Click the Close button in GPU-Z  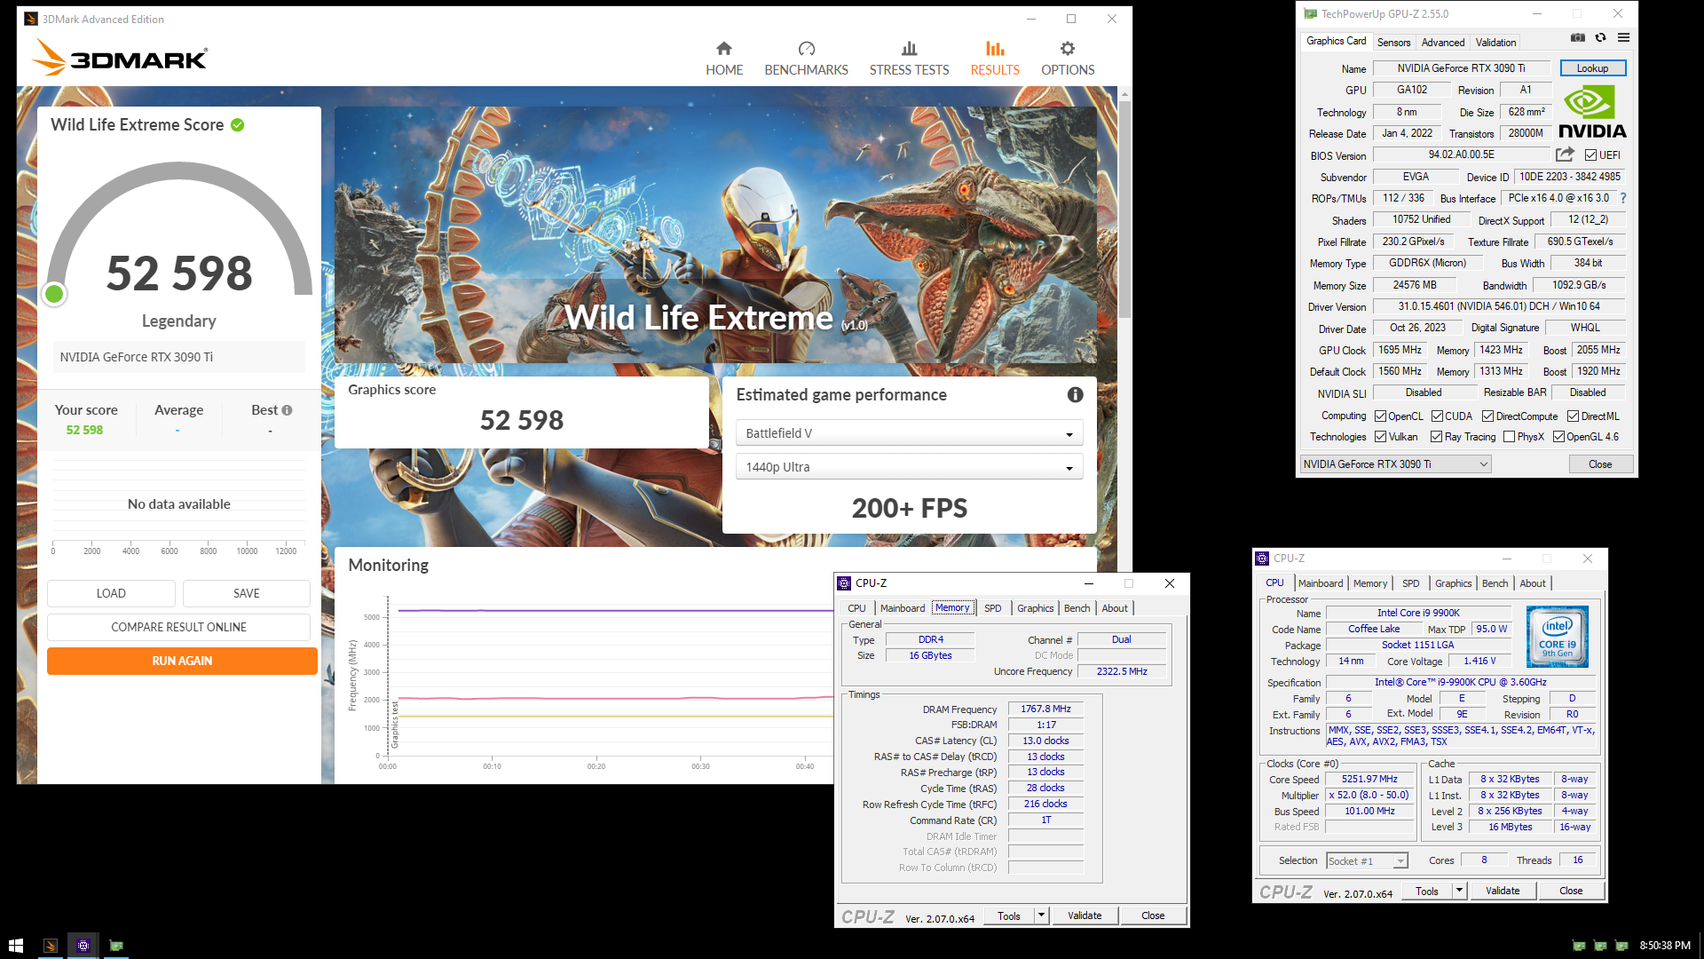[1600, 464]
